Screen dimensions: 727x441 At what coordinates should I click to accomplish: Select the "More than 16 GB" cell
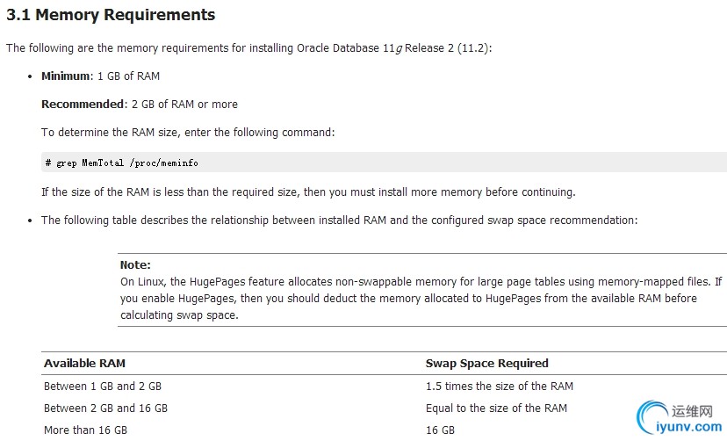pos(85,430)
